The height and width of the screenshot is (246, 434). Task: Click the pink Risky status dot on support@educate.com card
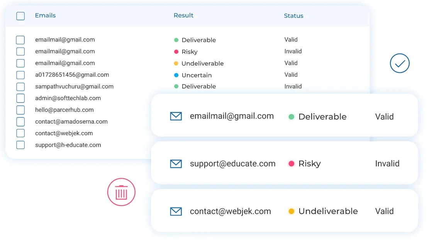291,164
